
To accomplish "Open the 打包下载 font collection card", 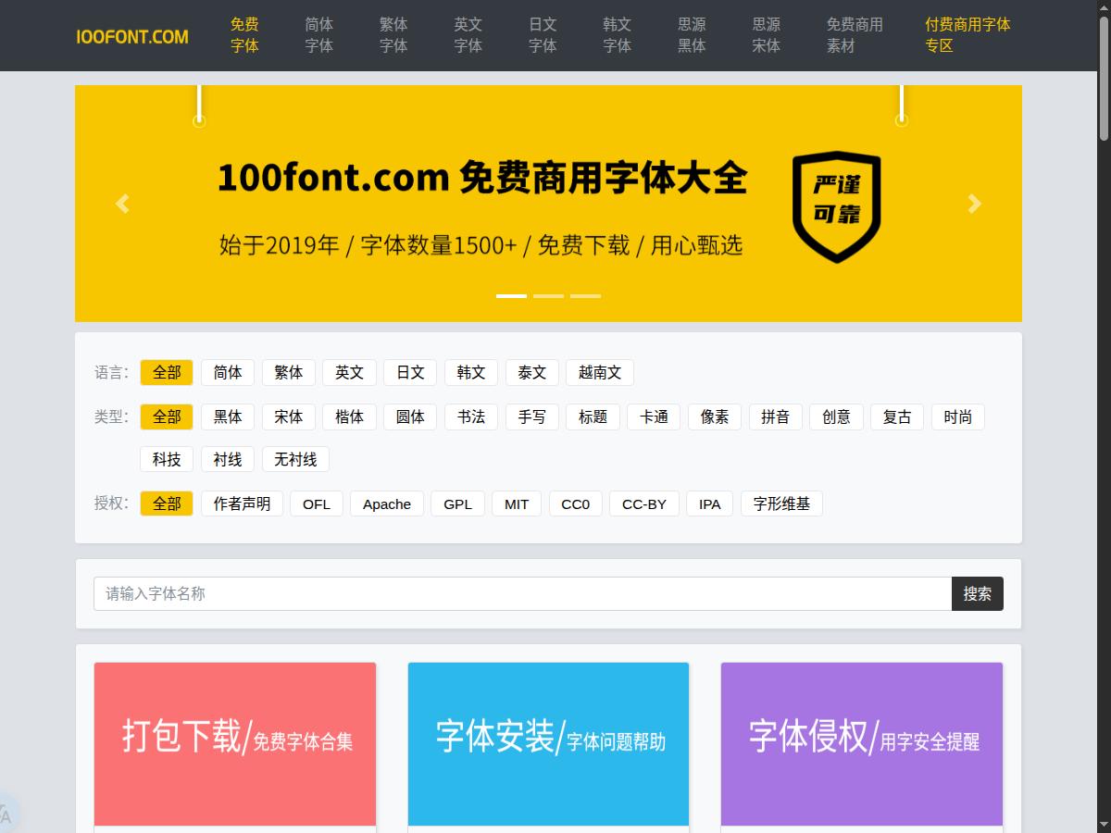I will click(235, 743).
